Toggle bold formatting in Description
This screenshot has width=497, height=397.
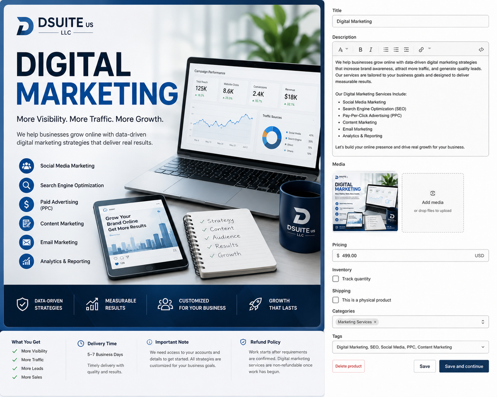click(360, 50)
